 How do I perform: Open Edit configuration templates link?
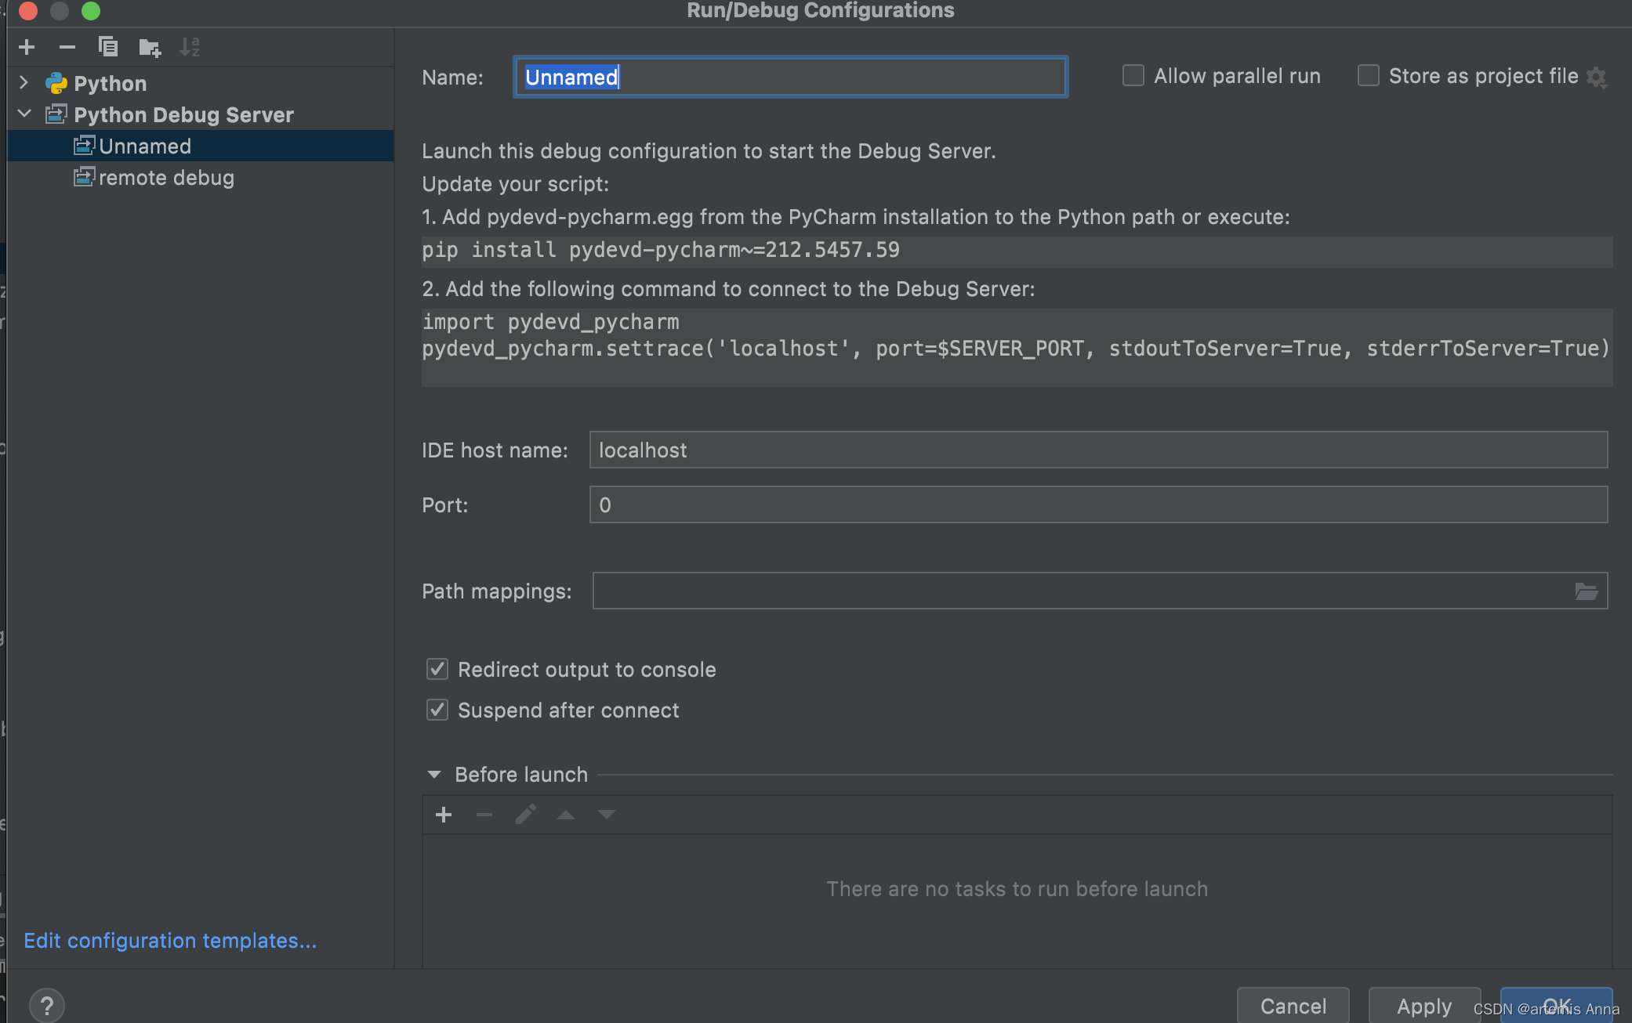point(170,940)
